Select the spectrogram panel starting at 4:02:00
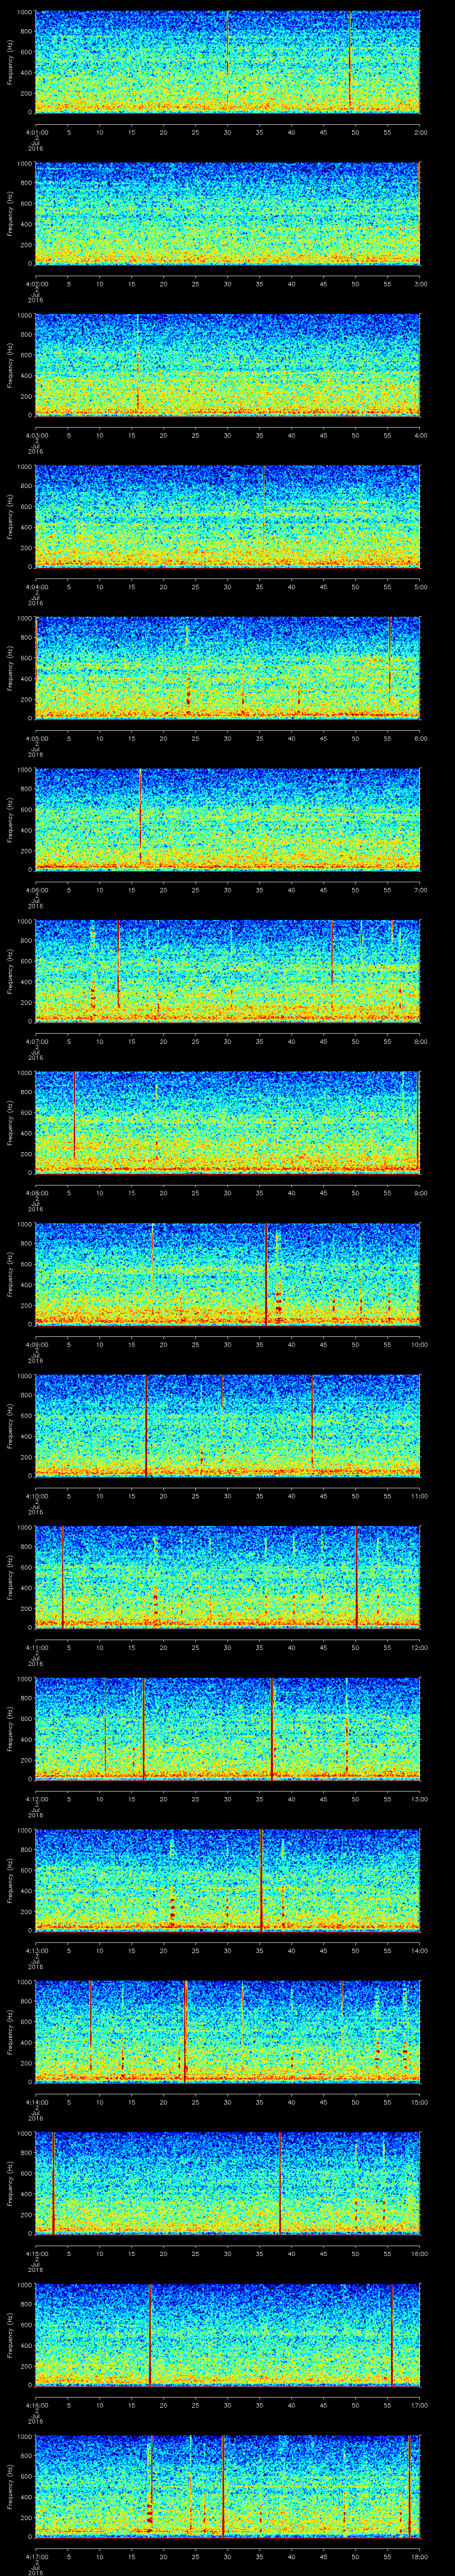The image size is (455, 2576). tap(227, 213)
